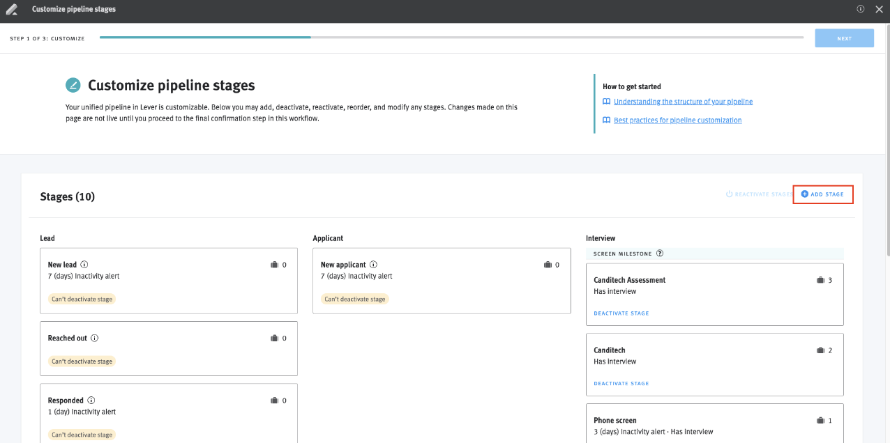This screenshot has width=890, height=443.
Task: Click the briefcase icon on Phone screen card
Action: pos(820,421)
